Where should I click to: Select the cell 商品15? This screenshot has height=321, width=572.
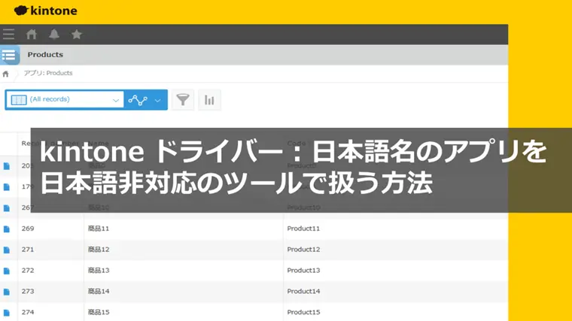99,312
